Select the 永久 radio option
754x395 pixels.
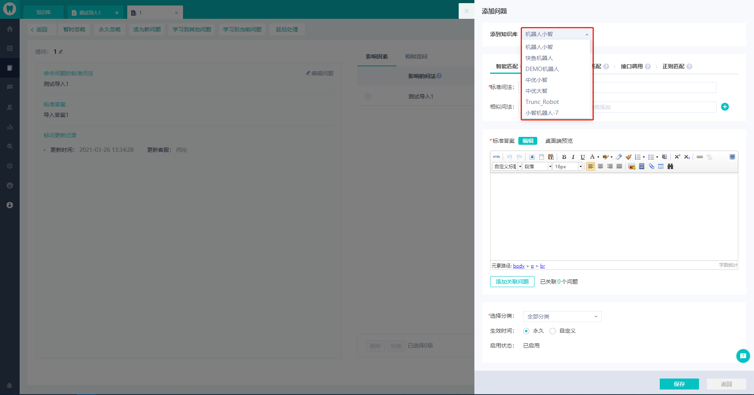click(526, 331)
